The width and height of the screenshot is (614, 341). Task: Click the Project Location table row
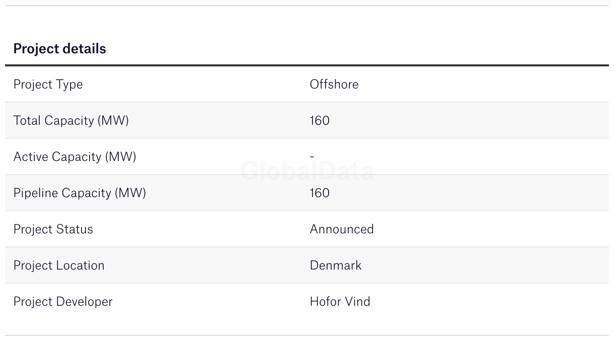pos(307,266)
